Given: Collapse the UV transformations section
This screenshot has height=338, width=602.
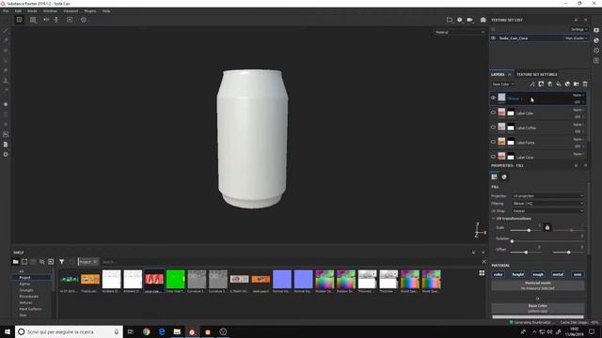Looking at the screenshot, I should [x=493, y=219].
